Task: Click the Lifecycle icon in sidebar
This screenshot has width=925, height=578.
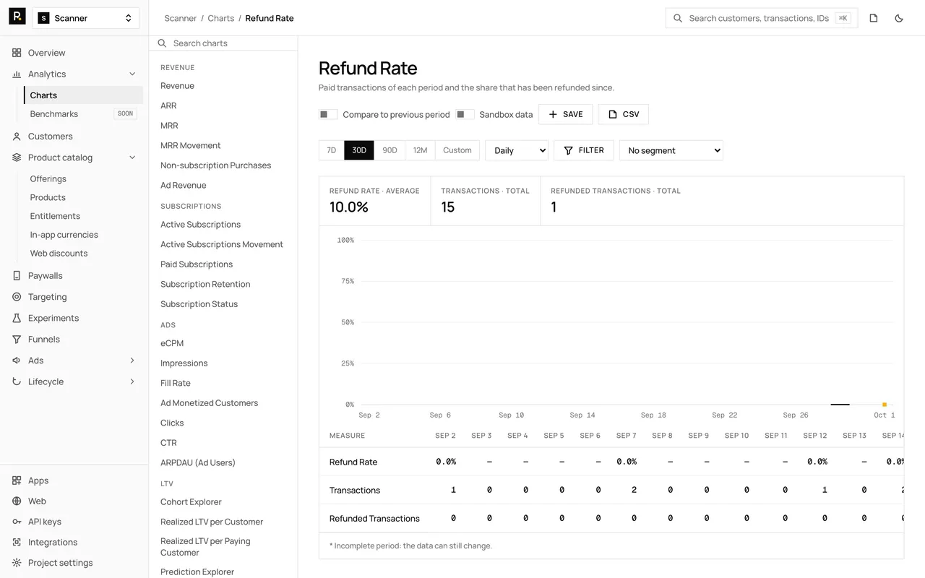Action: pyautogui.click(x=17, y=381)
